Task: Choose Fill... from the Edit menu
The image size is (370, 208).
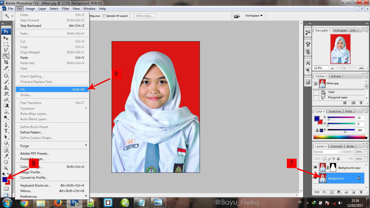Action: (24, 89)
